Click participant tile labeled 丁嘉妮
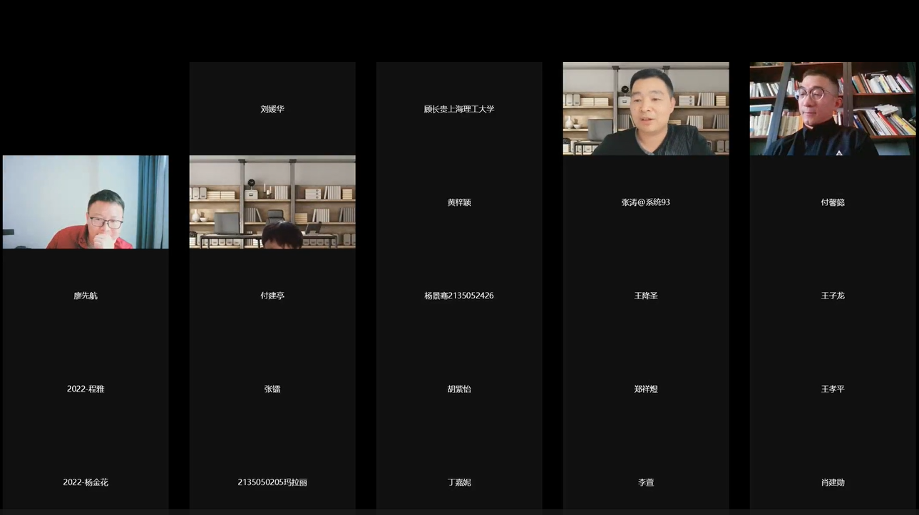 tap(459, 482)
